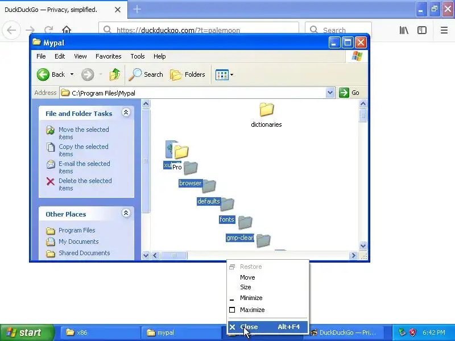
Task: Choose Minimize in the window context menu
Action: click(267, 298)
